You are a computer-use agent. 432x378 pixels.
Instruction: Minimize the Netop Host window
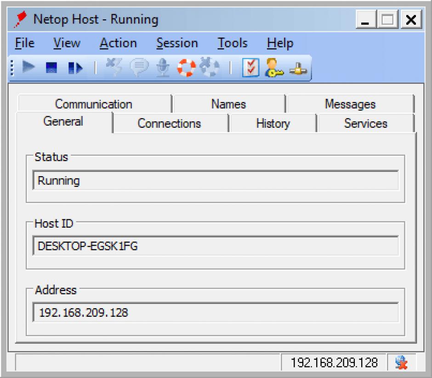tap(366, 19)
